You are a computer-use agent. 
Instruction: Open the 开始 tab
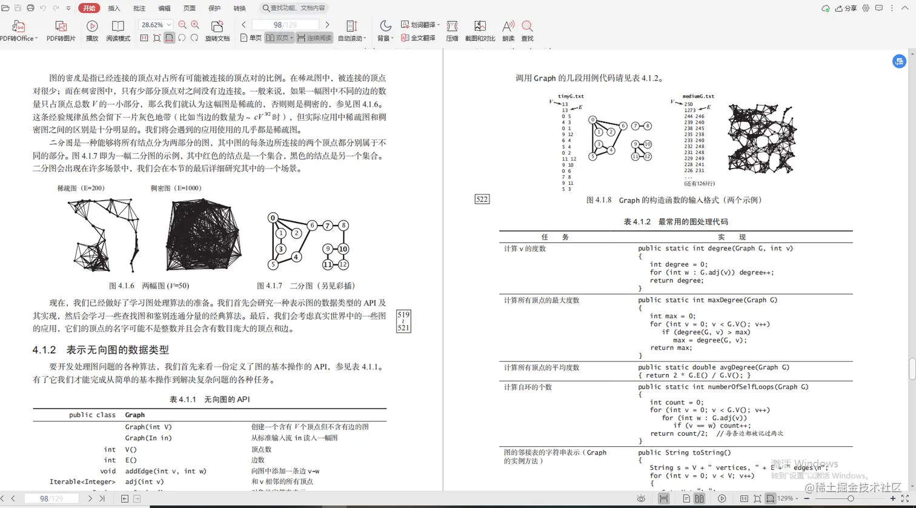click(x=89, y=8)
